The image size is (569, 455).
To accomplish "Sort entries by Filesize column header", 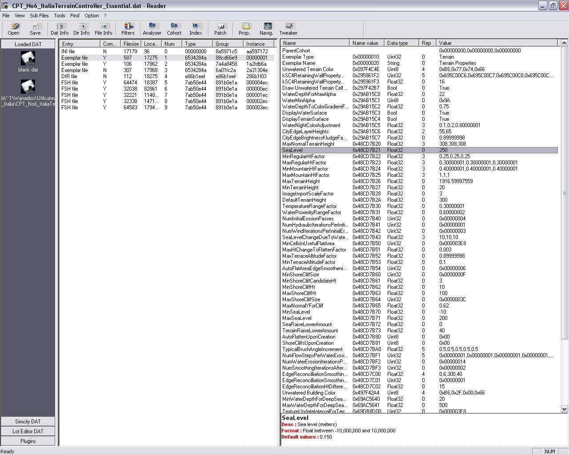I will coord(131,44).
